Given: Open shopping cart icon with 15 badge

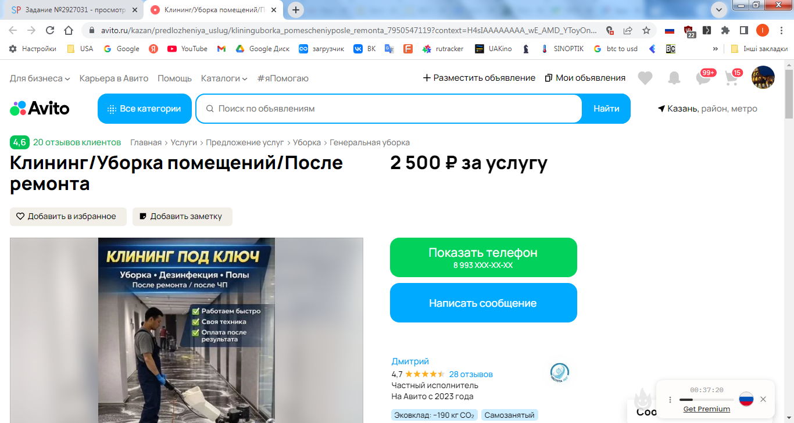Looking at the screenshot, I should point(733,77).
